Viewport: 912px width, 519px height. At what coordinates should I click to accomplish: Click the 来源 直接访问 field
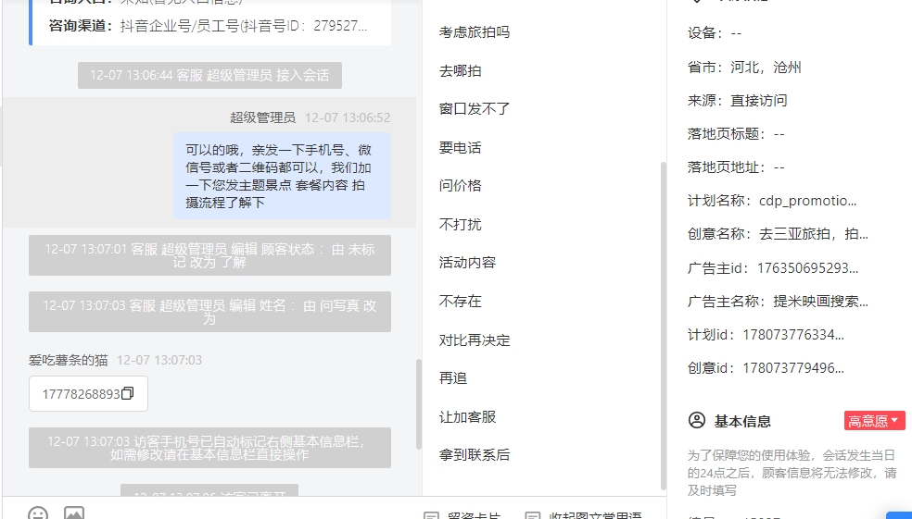click(737, 101)
